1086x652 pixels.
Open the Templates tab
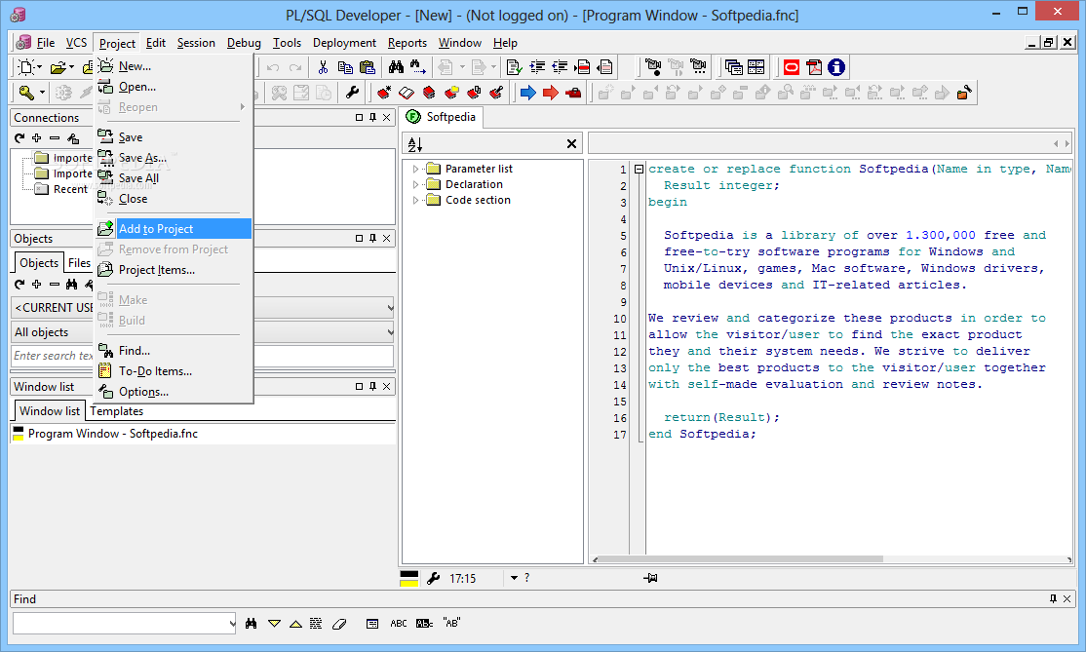point(117,411)
